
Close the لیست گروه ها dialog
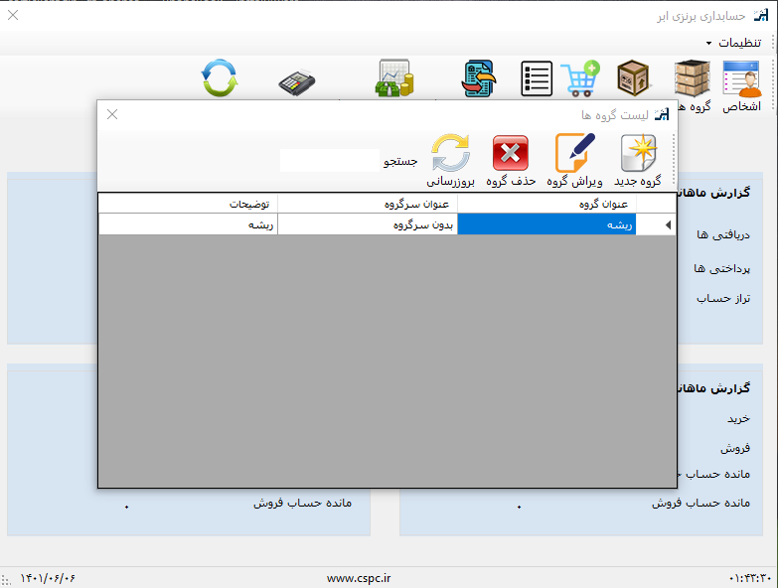click(x=112, y=114)
